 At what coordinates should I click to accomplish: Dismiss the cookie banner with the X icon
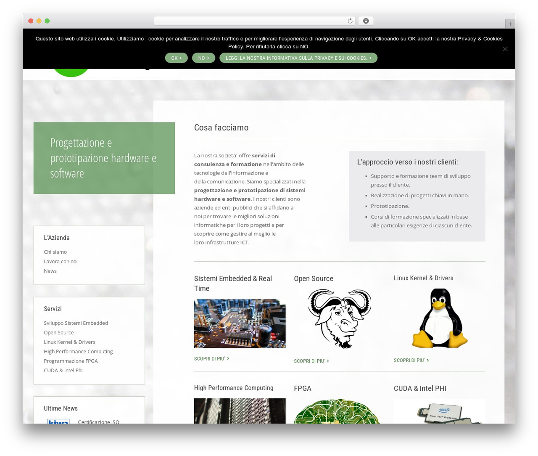click(x=505, y=49)
